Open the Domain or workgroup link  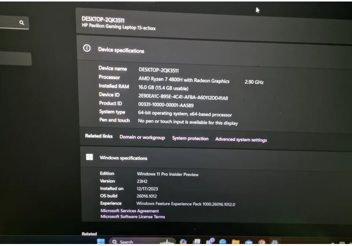pos(142,138)
